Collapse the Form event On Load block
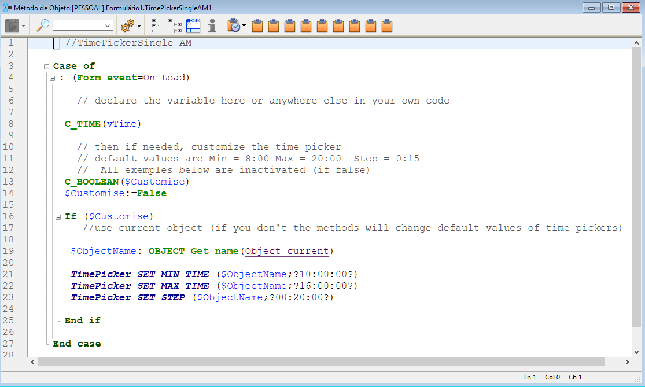 (x=52, y=78)
